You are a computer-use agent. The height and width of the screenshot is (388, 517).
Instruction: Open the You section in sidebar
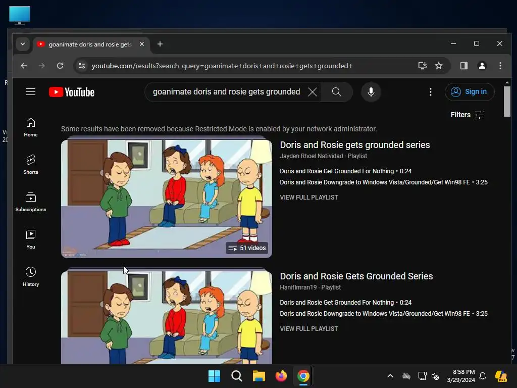[31, 239]
